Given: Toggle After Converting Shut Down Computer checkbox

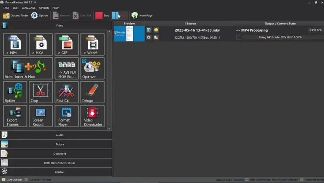Looking at the screenshot, I should point(247,180).
